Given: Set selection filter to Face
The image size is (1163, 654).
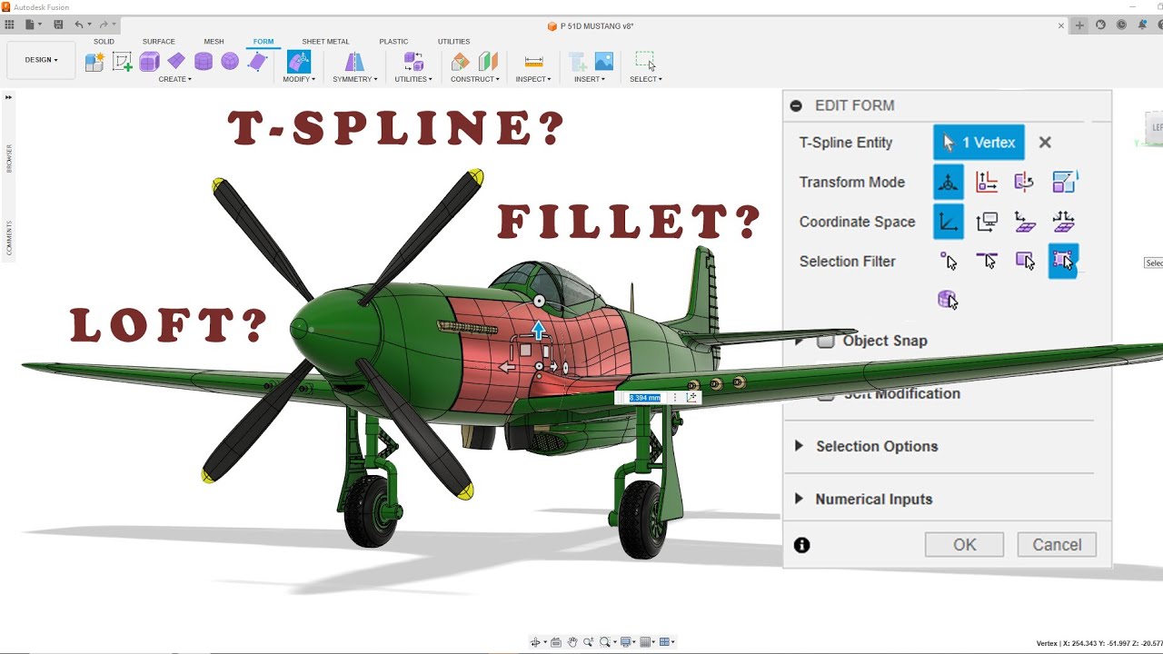Looking at the screenshot, I should (1025, 262).
